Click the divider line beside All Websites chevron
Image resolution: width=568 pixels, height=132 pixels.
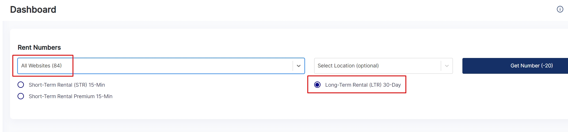(x=293, y=66)
